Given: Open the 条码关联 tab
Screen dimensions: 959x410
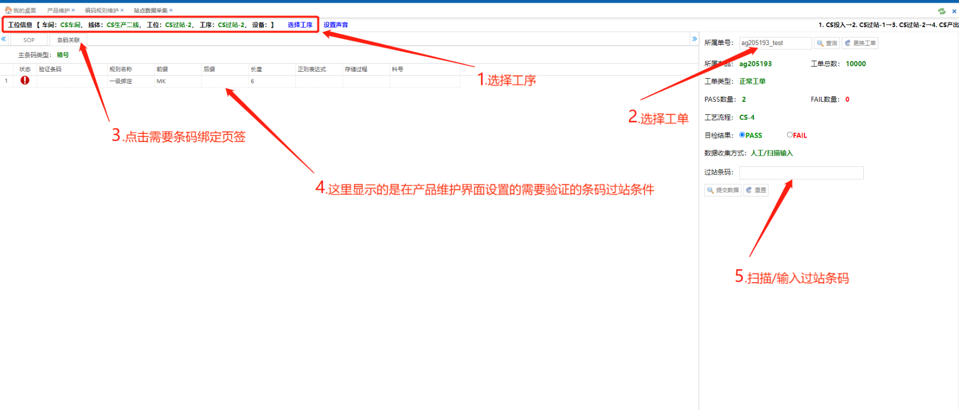Looking at the screenshot, I should 68,40.
